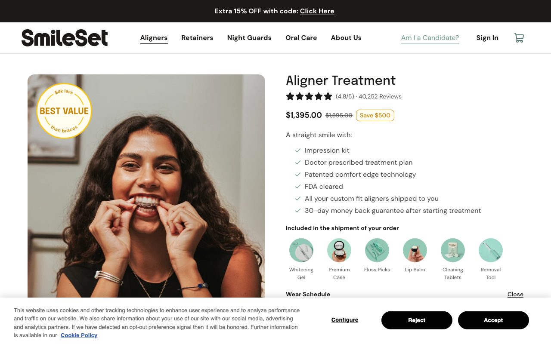Open the shopping cart icon
The image size is (551, 344).
(x=519, y=38)
